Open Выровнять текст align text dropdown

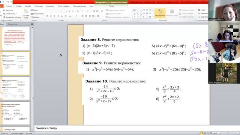coord(114,13)
